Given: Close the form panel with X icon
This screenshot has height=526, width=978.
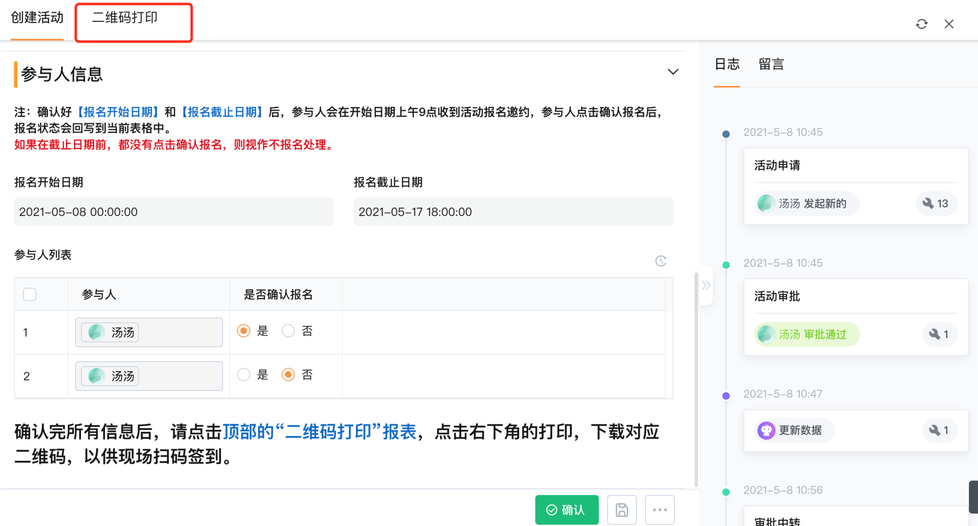Looking at the screenshot, I should coord(949,24).
